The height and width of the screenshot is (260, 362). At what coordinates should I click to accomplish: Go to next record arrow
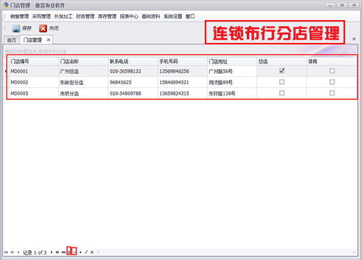tap(52, 252)
